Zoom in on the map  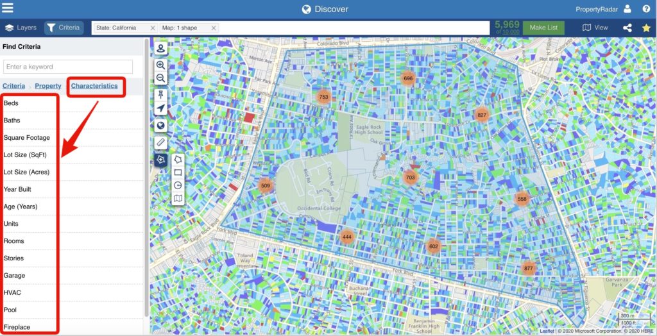(161, 65)
